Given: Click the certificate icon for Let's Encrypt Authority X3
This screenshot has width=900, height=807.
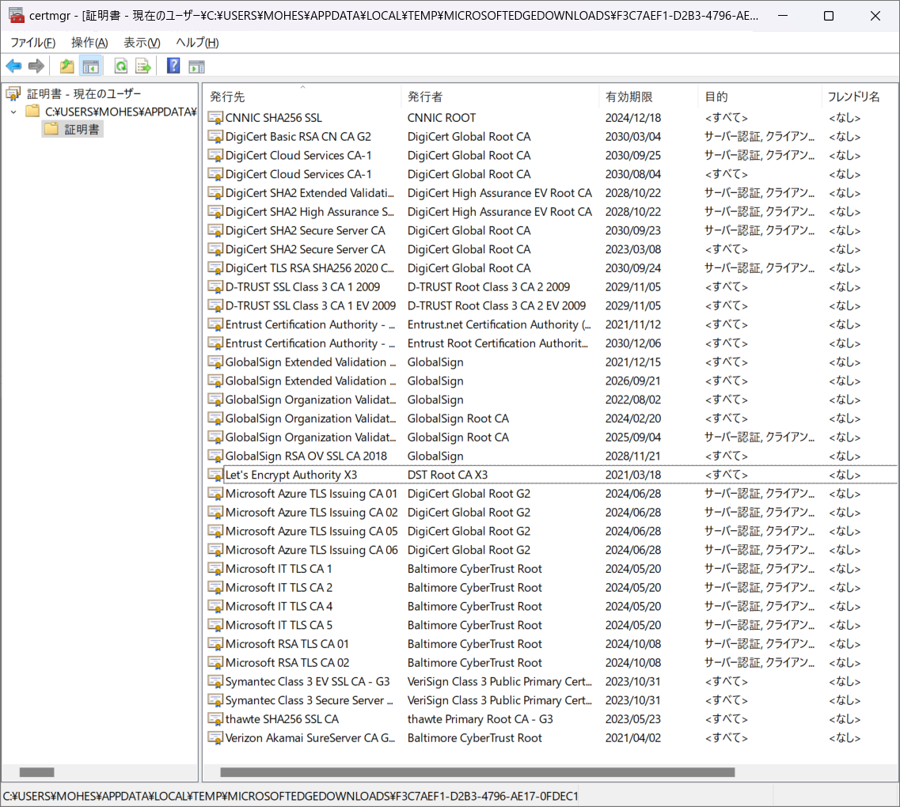Looking at the screenshot, I should 215,475.
